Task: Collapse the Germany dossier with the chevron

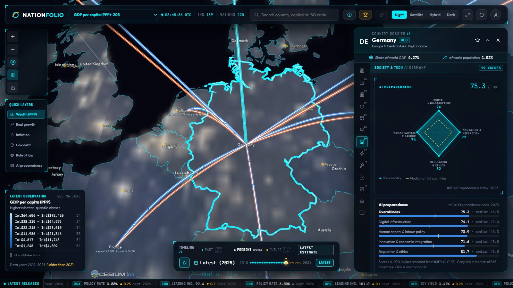Action: tap(488, 40)
